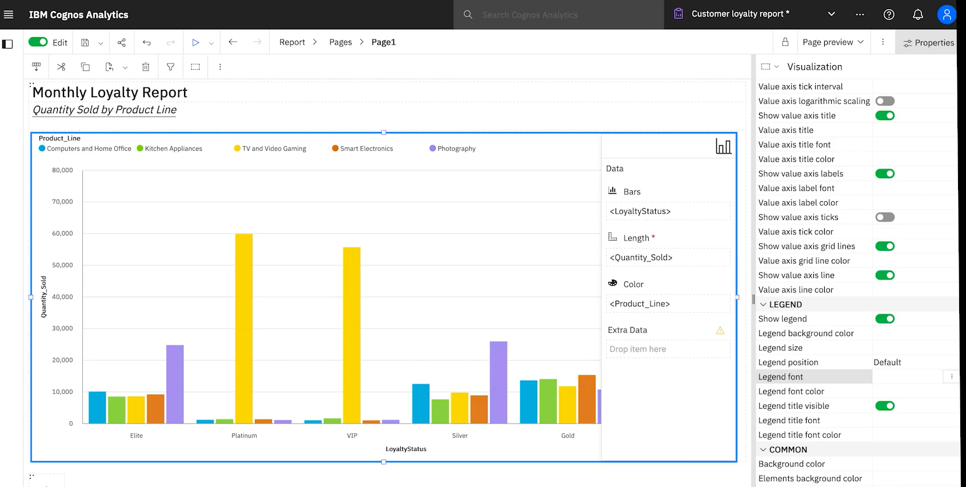
Task: Toggle Show legend switch
Action: pyautogui.click(x=885, y=319)
